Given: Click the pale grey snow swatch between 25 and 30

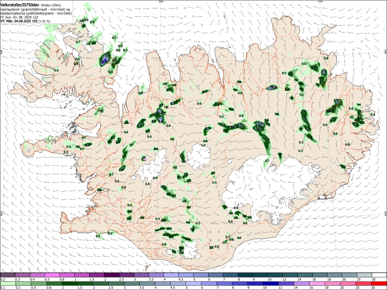Looking at the screenshot, I should pyautogui.click(x=364, y=275).
